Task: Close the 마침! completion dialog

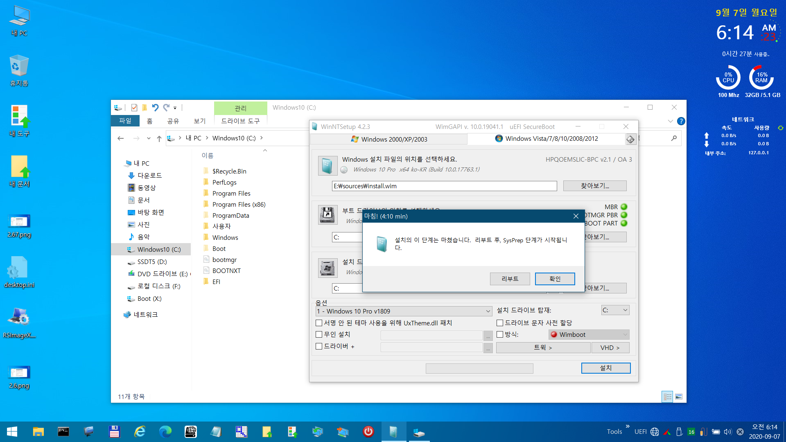Action: [576, 216]
